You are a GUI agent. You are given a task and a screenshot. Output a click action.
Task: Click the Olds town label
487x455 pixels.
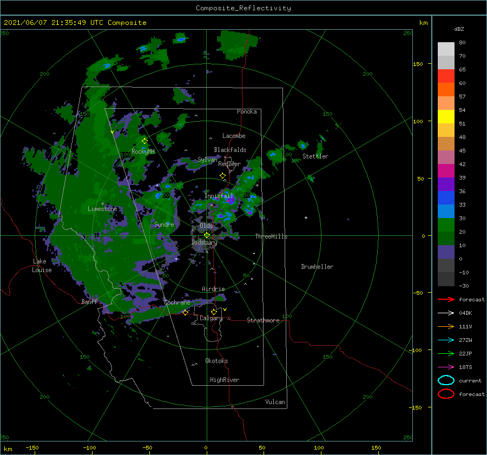click(206, 226)
